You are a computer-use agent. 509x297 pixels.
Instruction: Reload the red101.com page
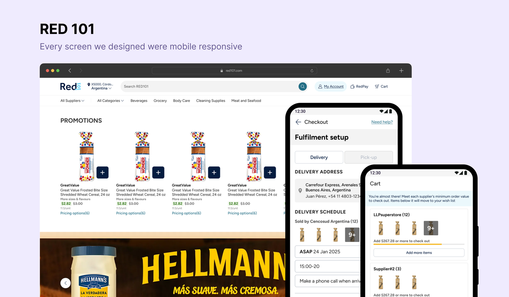(x=312, y=71)
